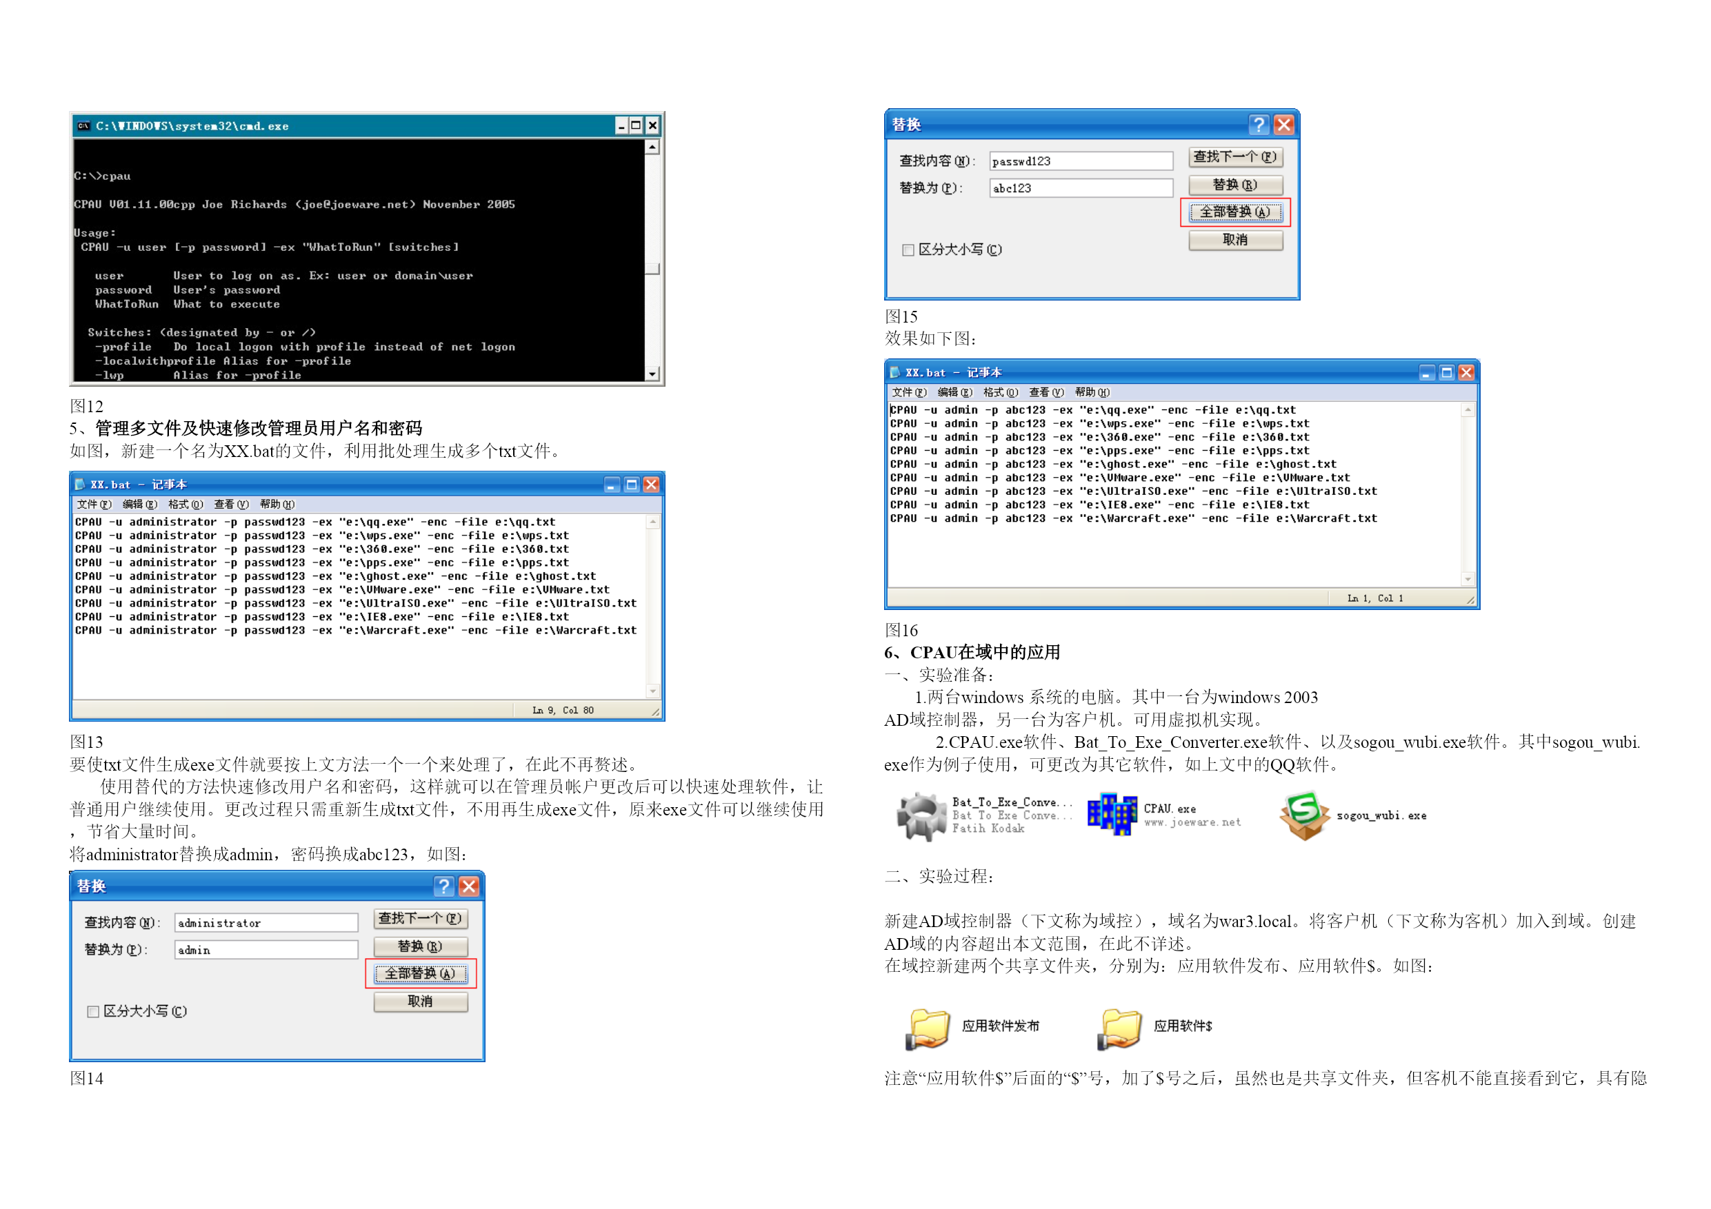Open the 应用软件发布 shared folder icon
The image size is (1711, 1209).
click(927, 1028)
